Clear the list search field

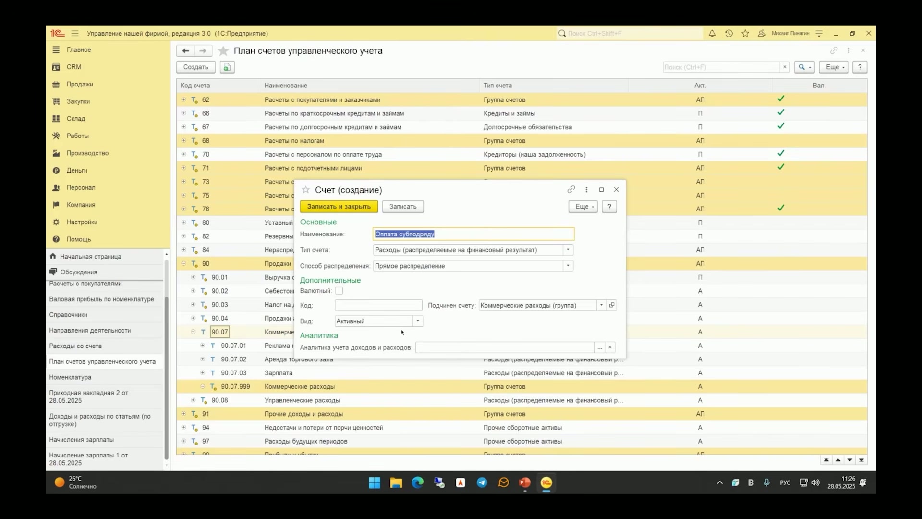785,67
